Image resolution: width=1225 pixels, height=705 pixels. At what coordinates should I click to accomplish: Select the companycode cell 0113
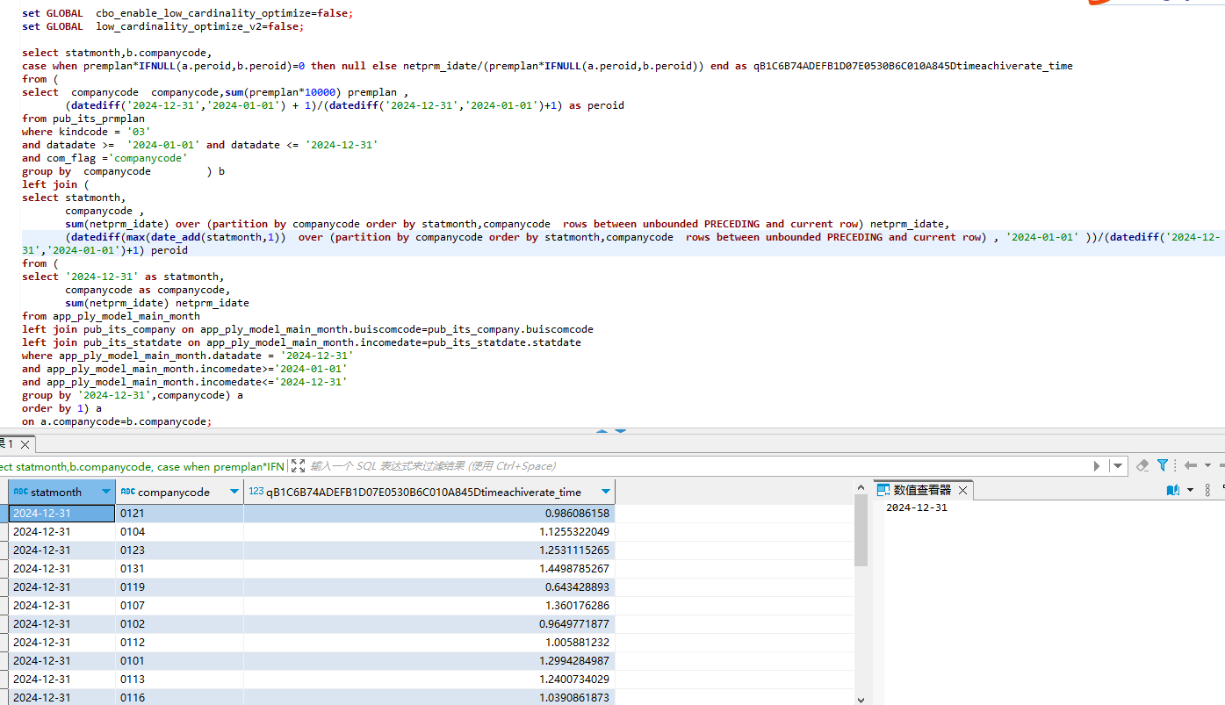[x=179, y=680]
